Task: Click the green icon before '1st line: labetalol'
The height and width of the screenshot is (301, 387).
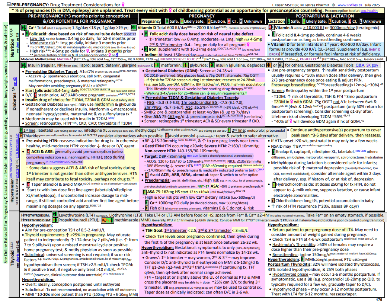Action: (x=21, y=130)
